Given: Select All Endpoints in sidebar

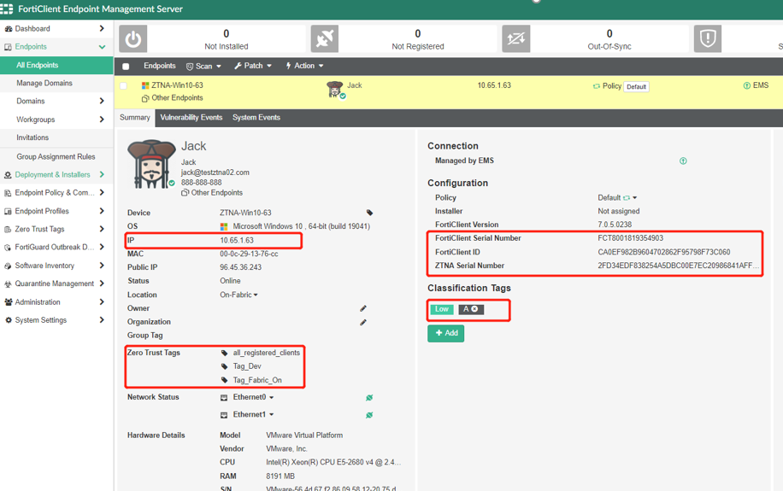Looking at the screenshot, I should [x=56, y=65].
